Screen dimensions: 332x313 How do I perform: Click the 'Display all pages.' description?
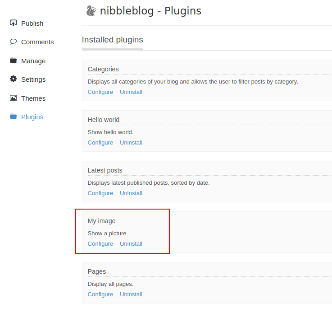(110, 284)
